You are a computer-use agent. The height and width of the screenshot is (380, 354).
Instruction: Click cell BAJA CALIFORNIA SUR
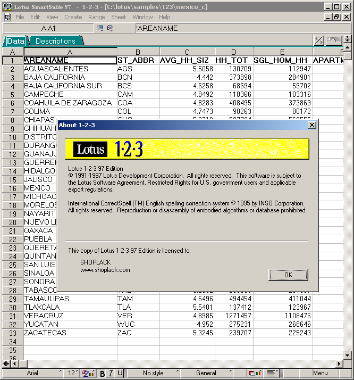point(70,86)
